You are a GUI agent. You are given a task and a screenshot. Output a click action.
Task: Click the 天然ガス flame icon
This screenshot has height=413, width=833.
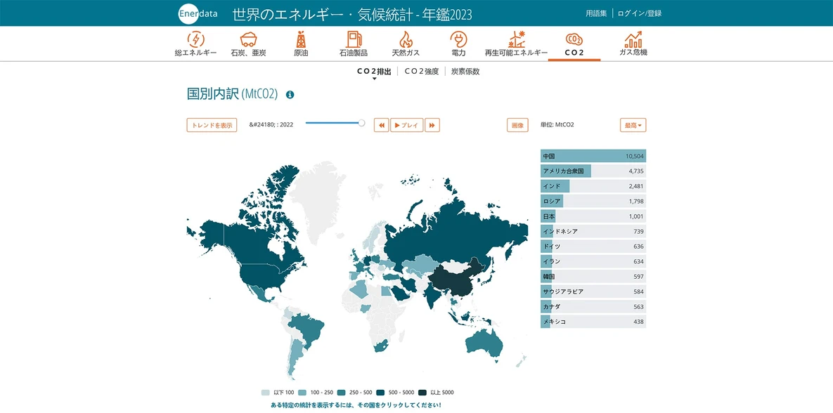(x=406, y=39)
